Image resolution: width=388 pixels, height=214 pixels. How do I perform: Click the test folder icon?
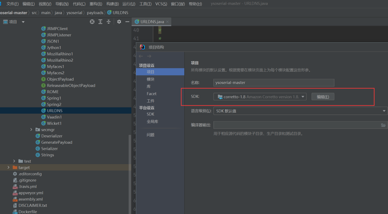pos(21,161)
